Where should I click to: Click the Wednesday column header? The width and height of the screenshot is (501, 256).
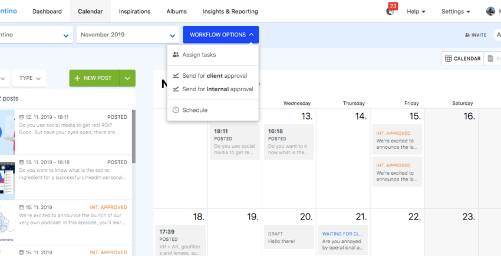point(297,103)
